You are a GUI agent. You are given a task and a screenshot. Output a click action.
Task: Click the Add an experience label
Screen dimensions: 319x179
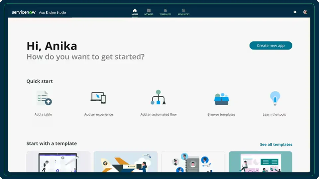coord(98,114)
